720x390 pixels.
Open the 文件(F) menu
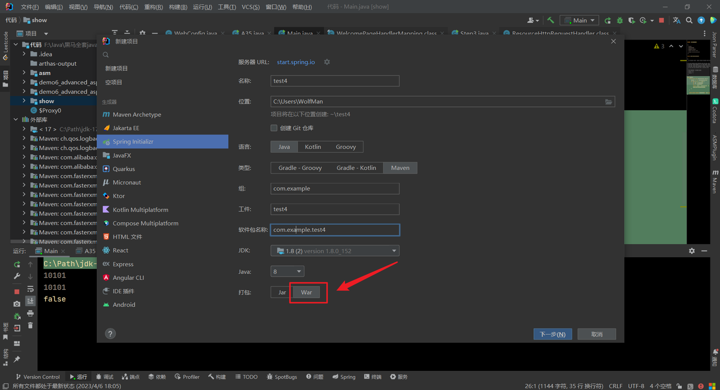[x=30, y=7]
